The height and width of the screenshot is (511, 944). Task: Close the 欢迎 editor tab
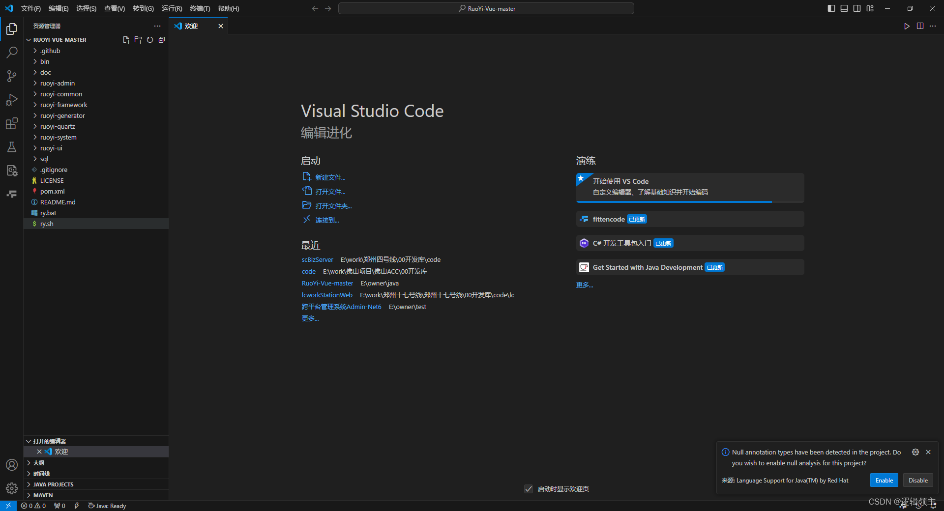[x=221, y=26]
